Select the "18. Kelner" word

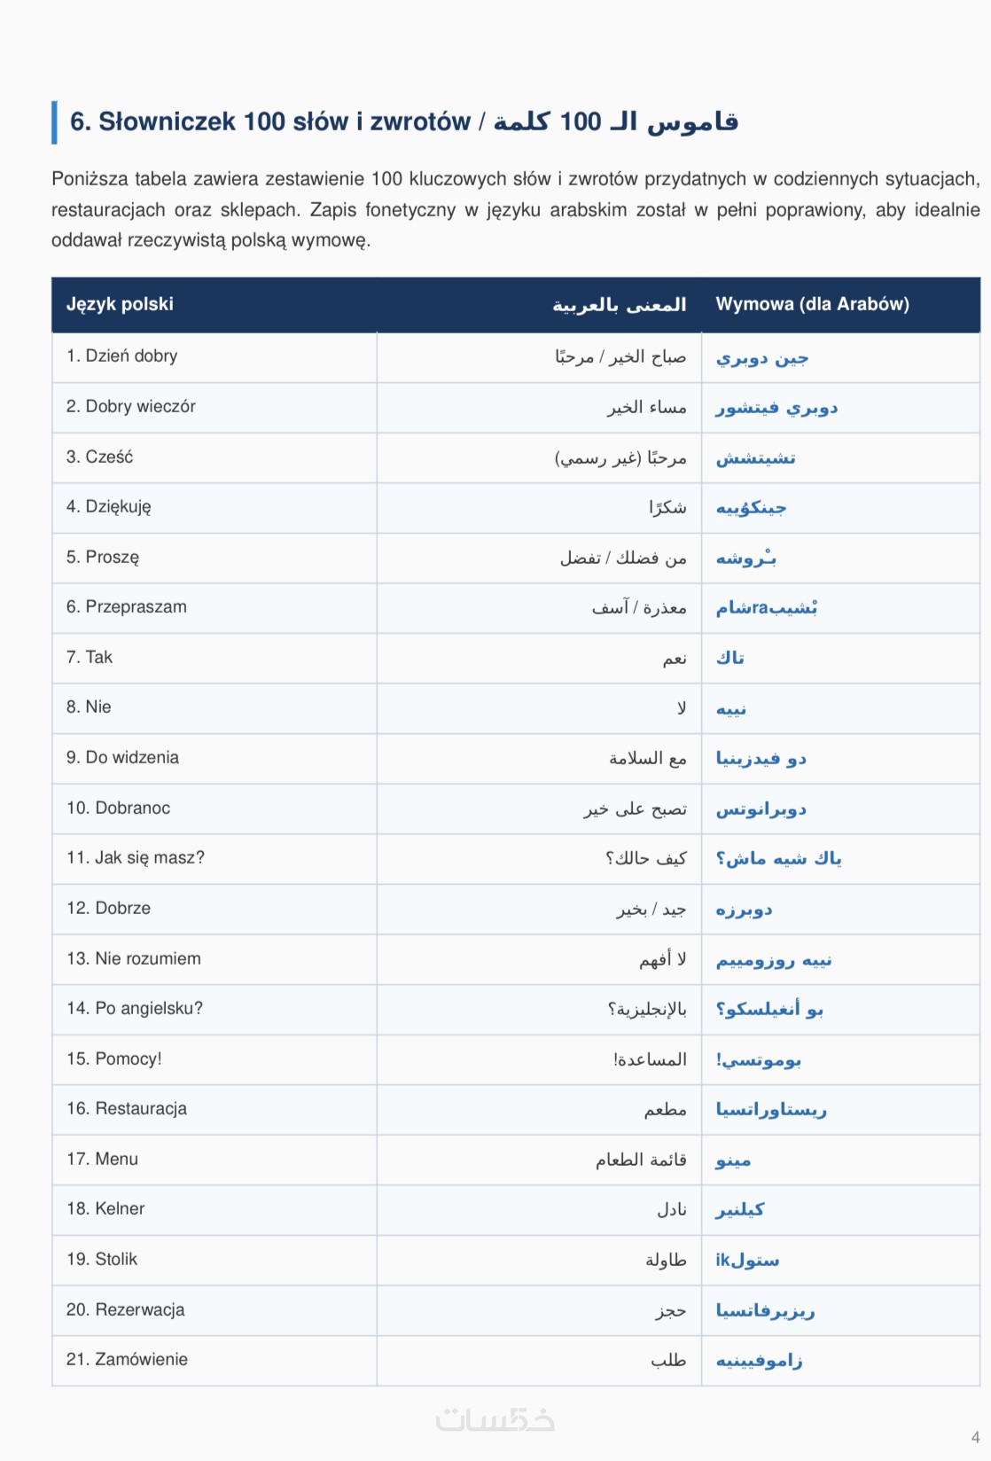click(105, 1208)
